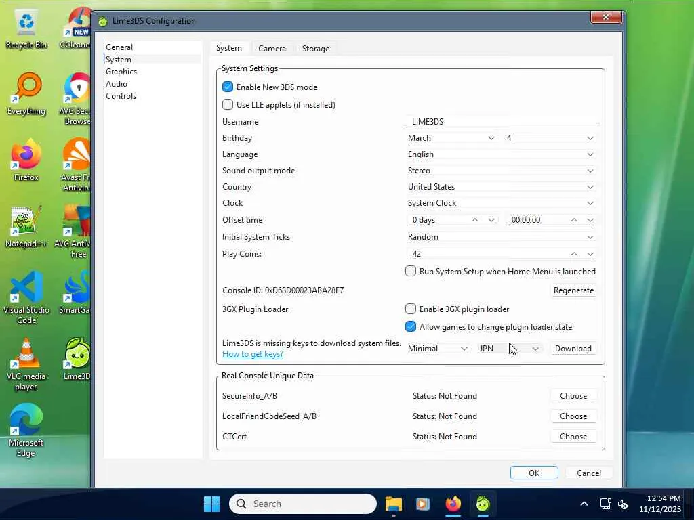
Task: Open File Explorer from the taskbar
Action: tap(394, 504)
